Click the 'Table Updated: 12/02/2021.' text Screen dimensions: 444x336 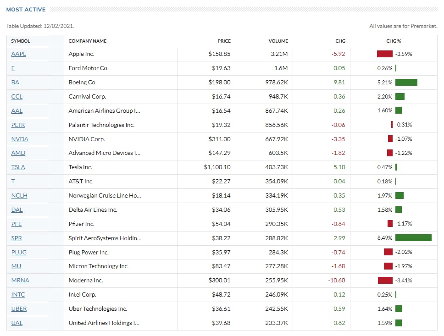(40, 26)
